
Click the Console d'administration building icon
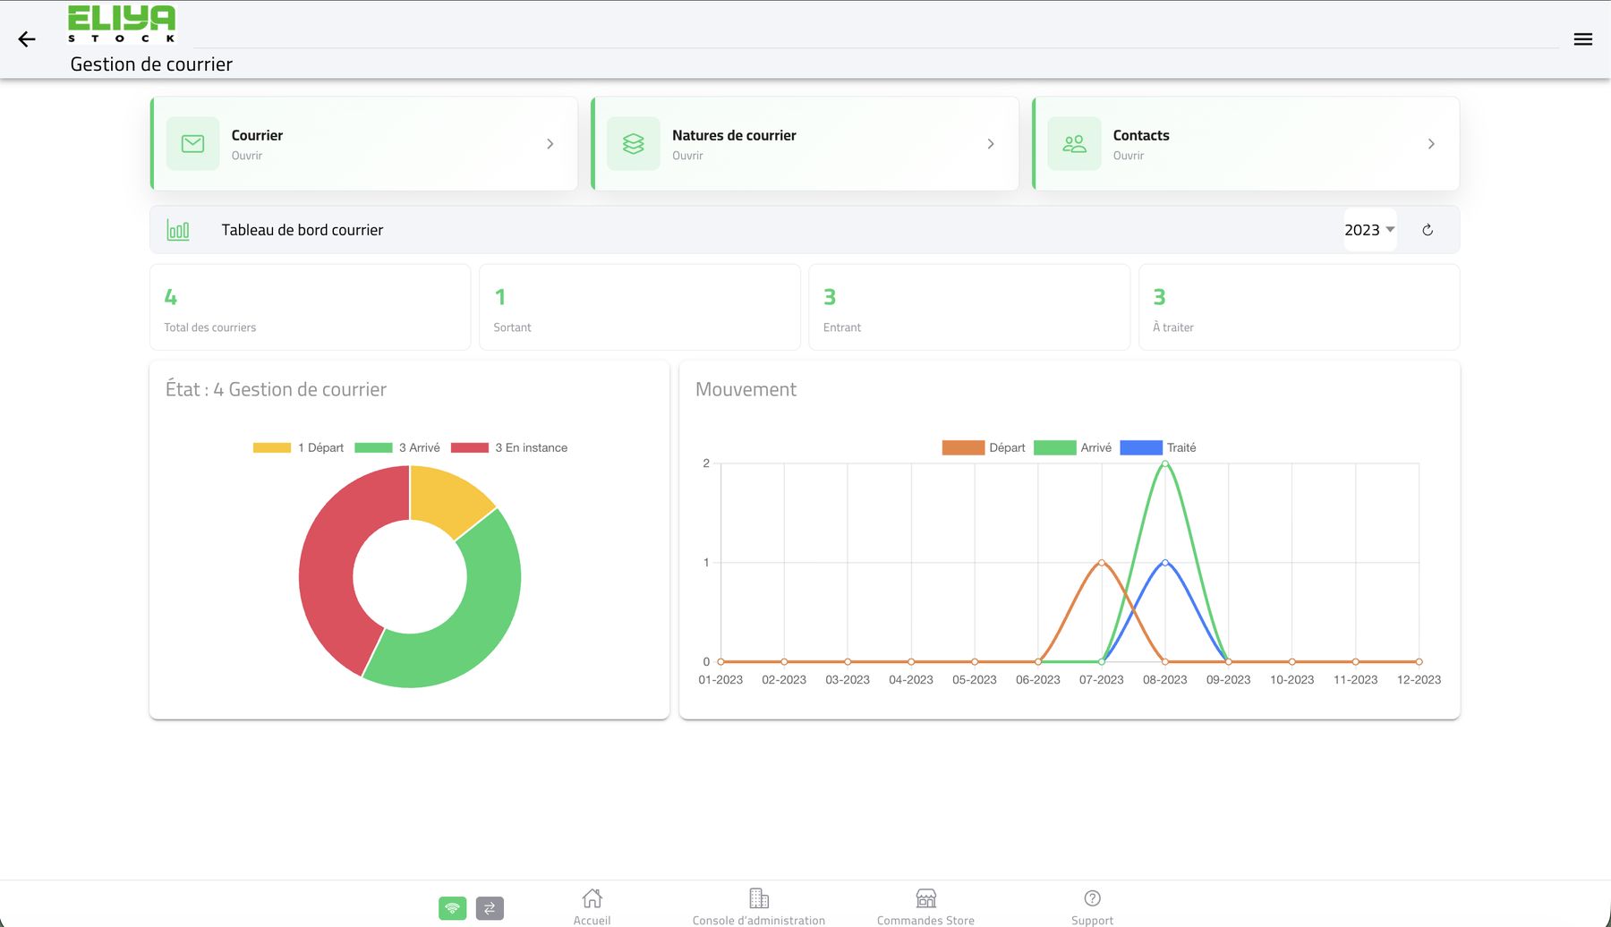(759, 897)
